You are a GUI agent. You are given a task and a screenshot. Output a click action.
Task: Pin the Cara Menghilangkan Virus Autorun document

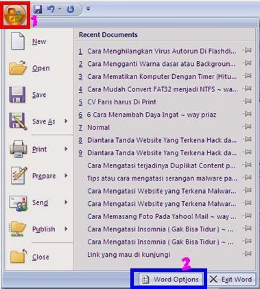point(247,50)
